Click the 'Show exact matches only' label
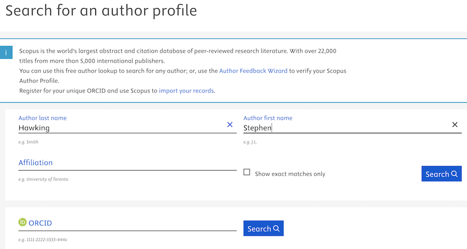This screenshot has width=467, height=249. click(290, 174)
